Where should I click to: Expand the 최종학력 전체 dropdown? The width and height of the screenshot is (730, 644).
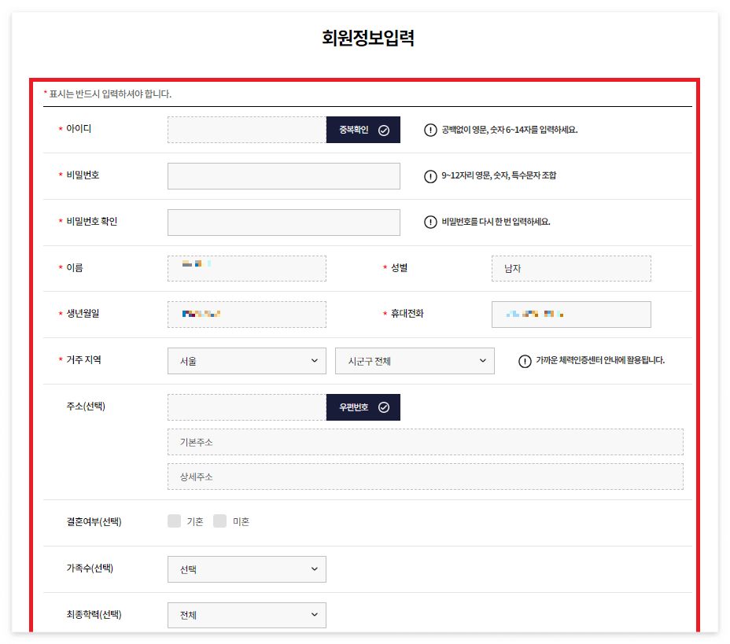click(x=246, y=615)
